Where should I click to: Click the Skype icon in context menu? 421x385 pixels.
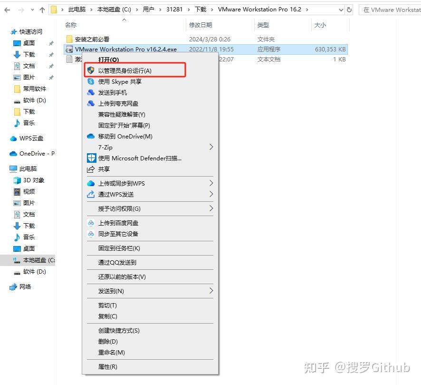91,81
